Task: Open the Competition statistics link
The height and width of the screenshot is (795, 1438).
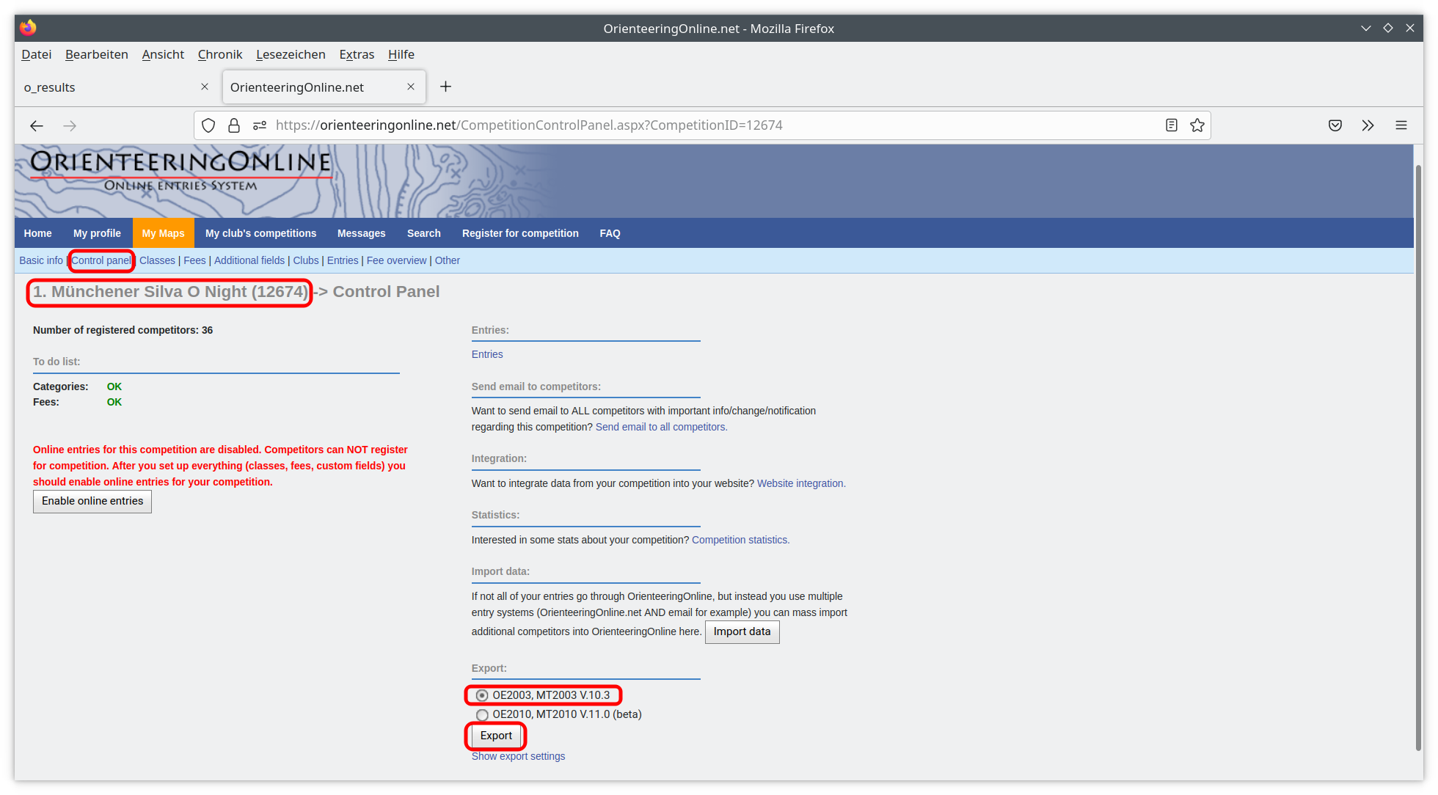Action: tap(741, 540)
